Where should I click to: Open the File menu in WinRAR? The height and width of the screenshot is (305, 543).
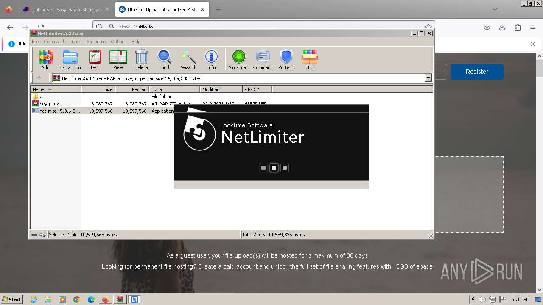(35, 42)
